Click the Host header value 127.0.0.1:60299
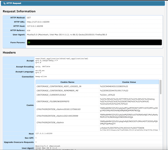This screenshot has height=150, width=168. pyautogui.click(x=44, y=133)
